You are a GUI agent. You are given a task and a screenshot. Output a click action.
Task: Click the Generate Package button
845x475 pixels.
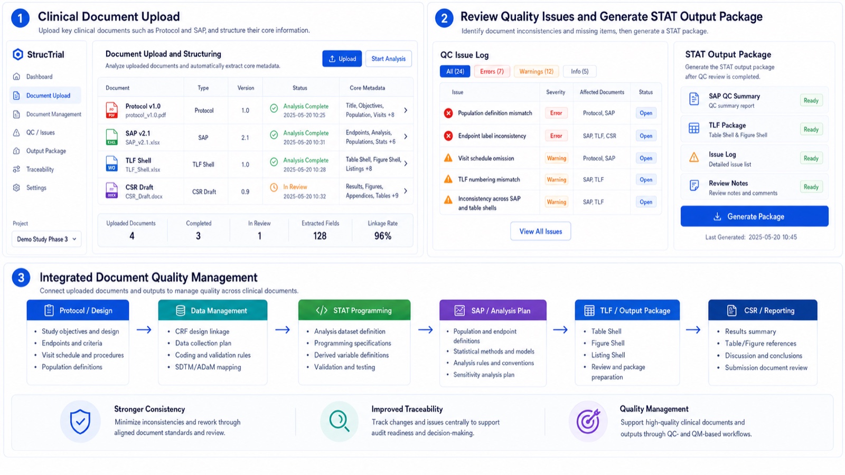tap(754, 216)
